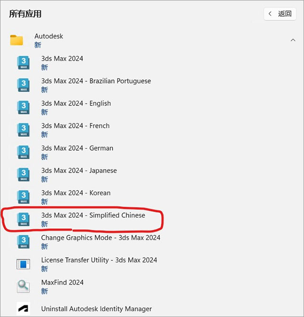304x317 pixels.
Task: Click the Change Graphics Mode icon
Action: tap(24, 242)
